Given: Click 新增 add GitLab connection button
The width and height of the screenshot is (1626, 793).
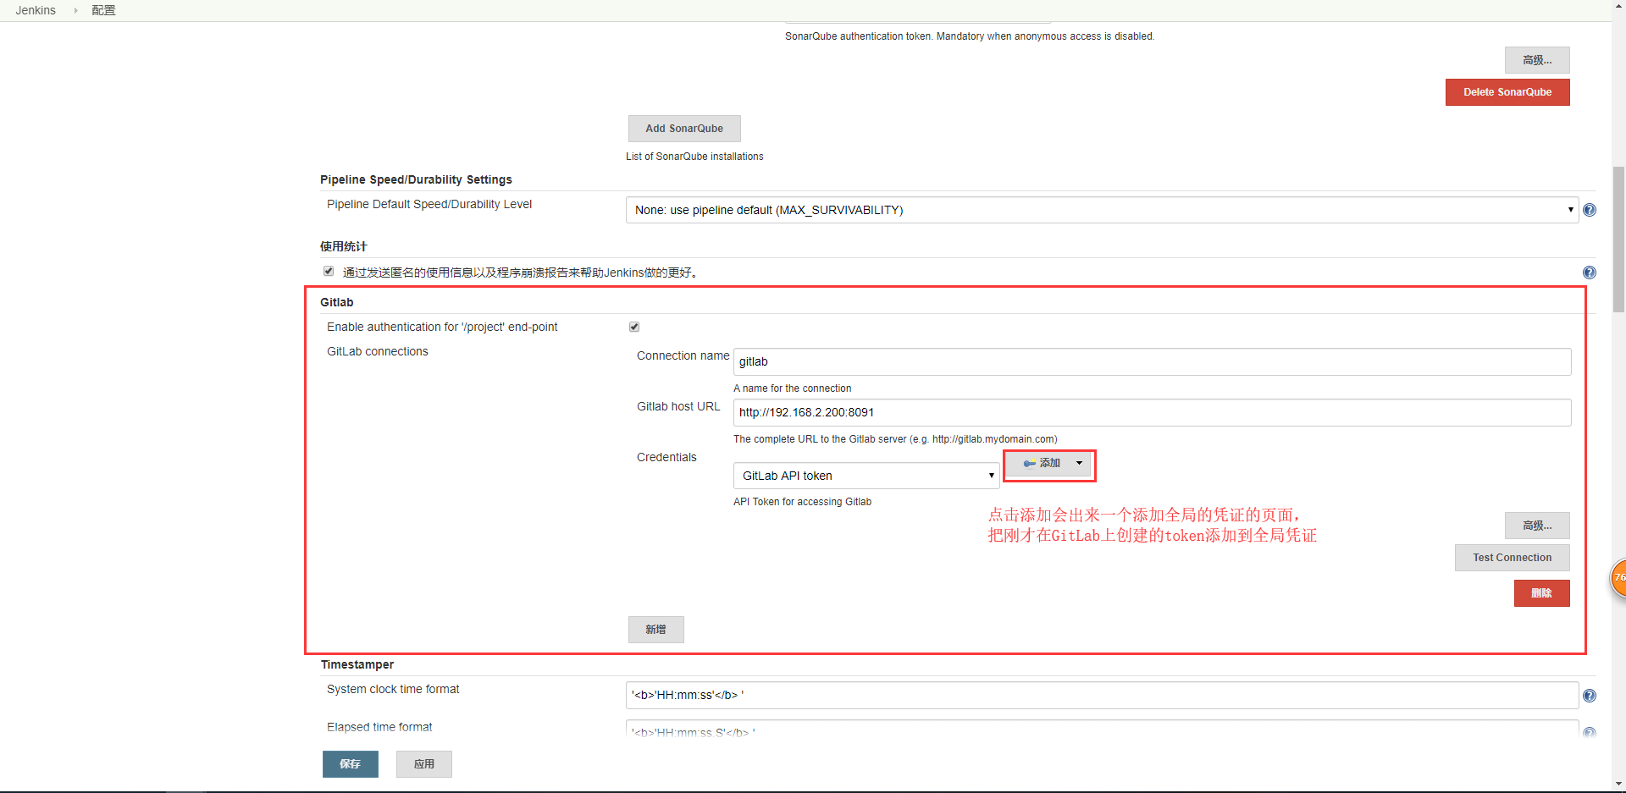Looking at the screenshot, I should pos(655,630).
